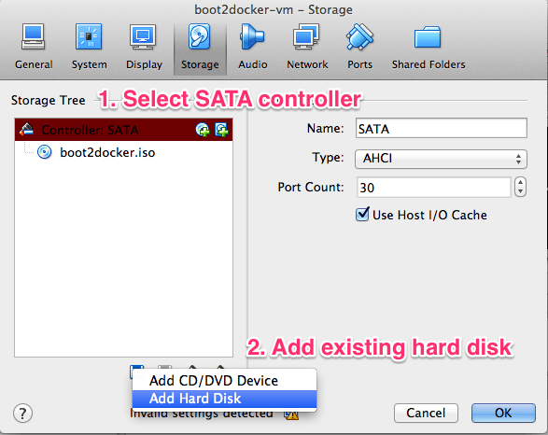Click the Cancel button
This screenshot has width=548, height=435.
(x=426, y=413)
